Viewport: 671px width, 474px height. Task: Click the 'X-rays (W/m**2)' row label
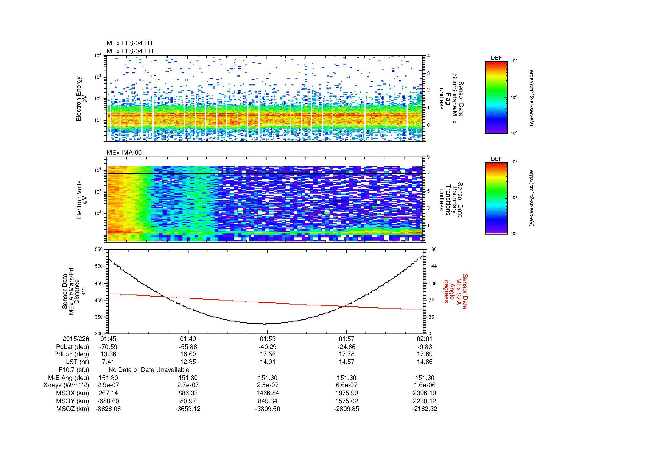(x=66, y=385)
